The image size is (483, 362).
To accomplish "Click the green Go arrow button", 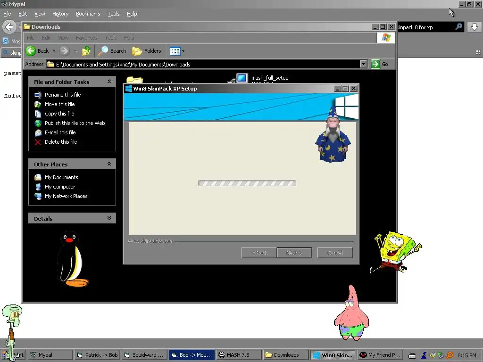I will coord(375,64).
